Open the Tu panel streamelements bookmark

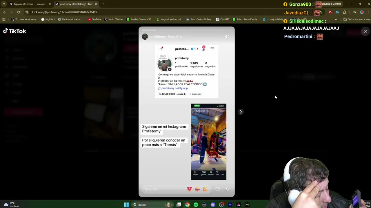click(x=24, y=19)
